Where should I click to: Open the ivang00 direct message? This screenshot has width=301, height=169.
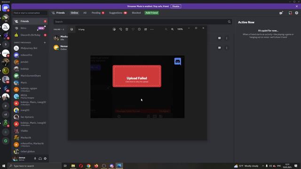point(30,110)
